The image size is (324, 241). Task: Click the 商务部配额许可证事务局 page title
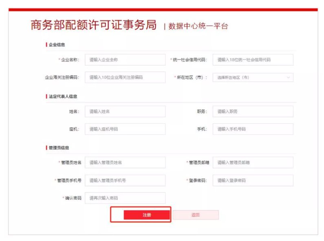94,25
